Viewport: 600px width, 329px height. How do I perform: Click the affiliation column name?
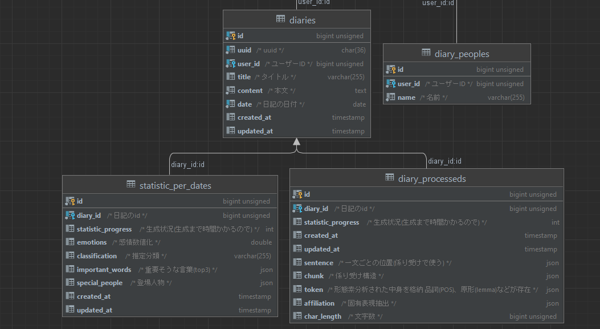point(319,303)
